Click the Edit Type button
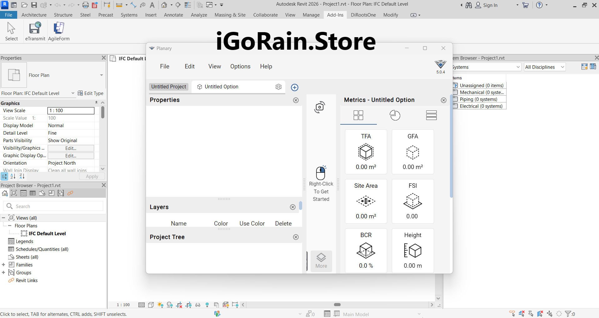Viewport: 599px width, 318px height. pyautogui.click(x=91, y=93)
